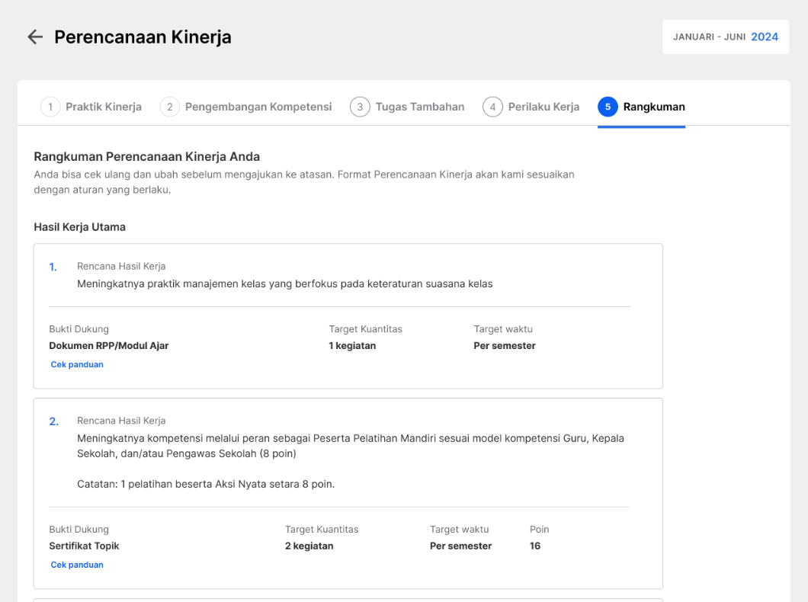Image resolution: width=808 pixels, height=602 pixels.
Task: Click the Poin value 16
Action: click(x=535, y=546)
